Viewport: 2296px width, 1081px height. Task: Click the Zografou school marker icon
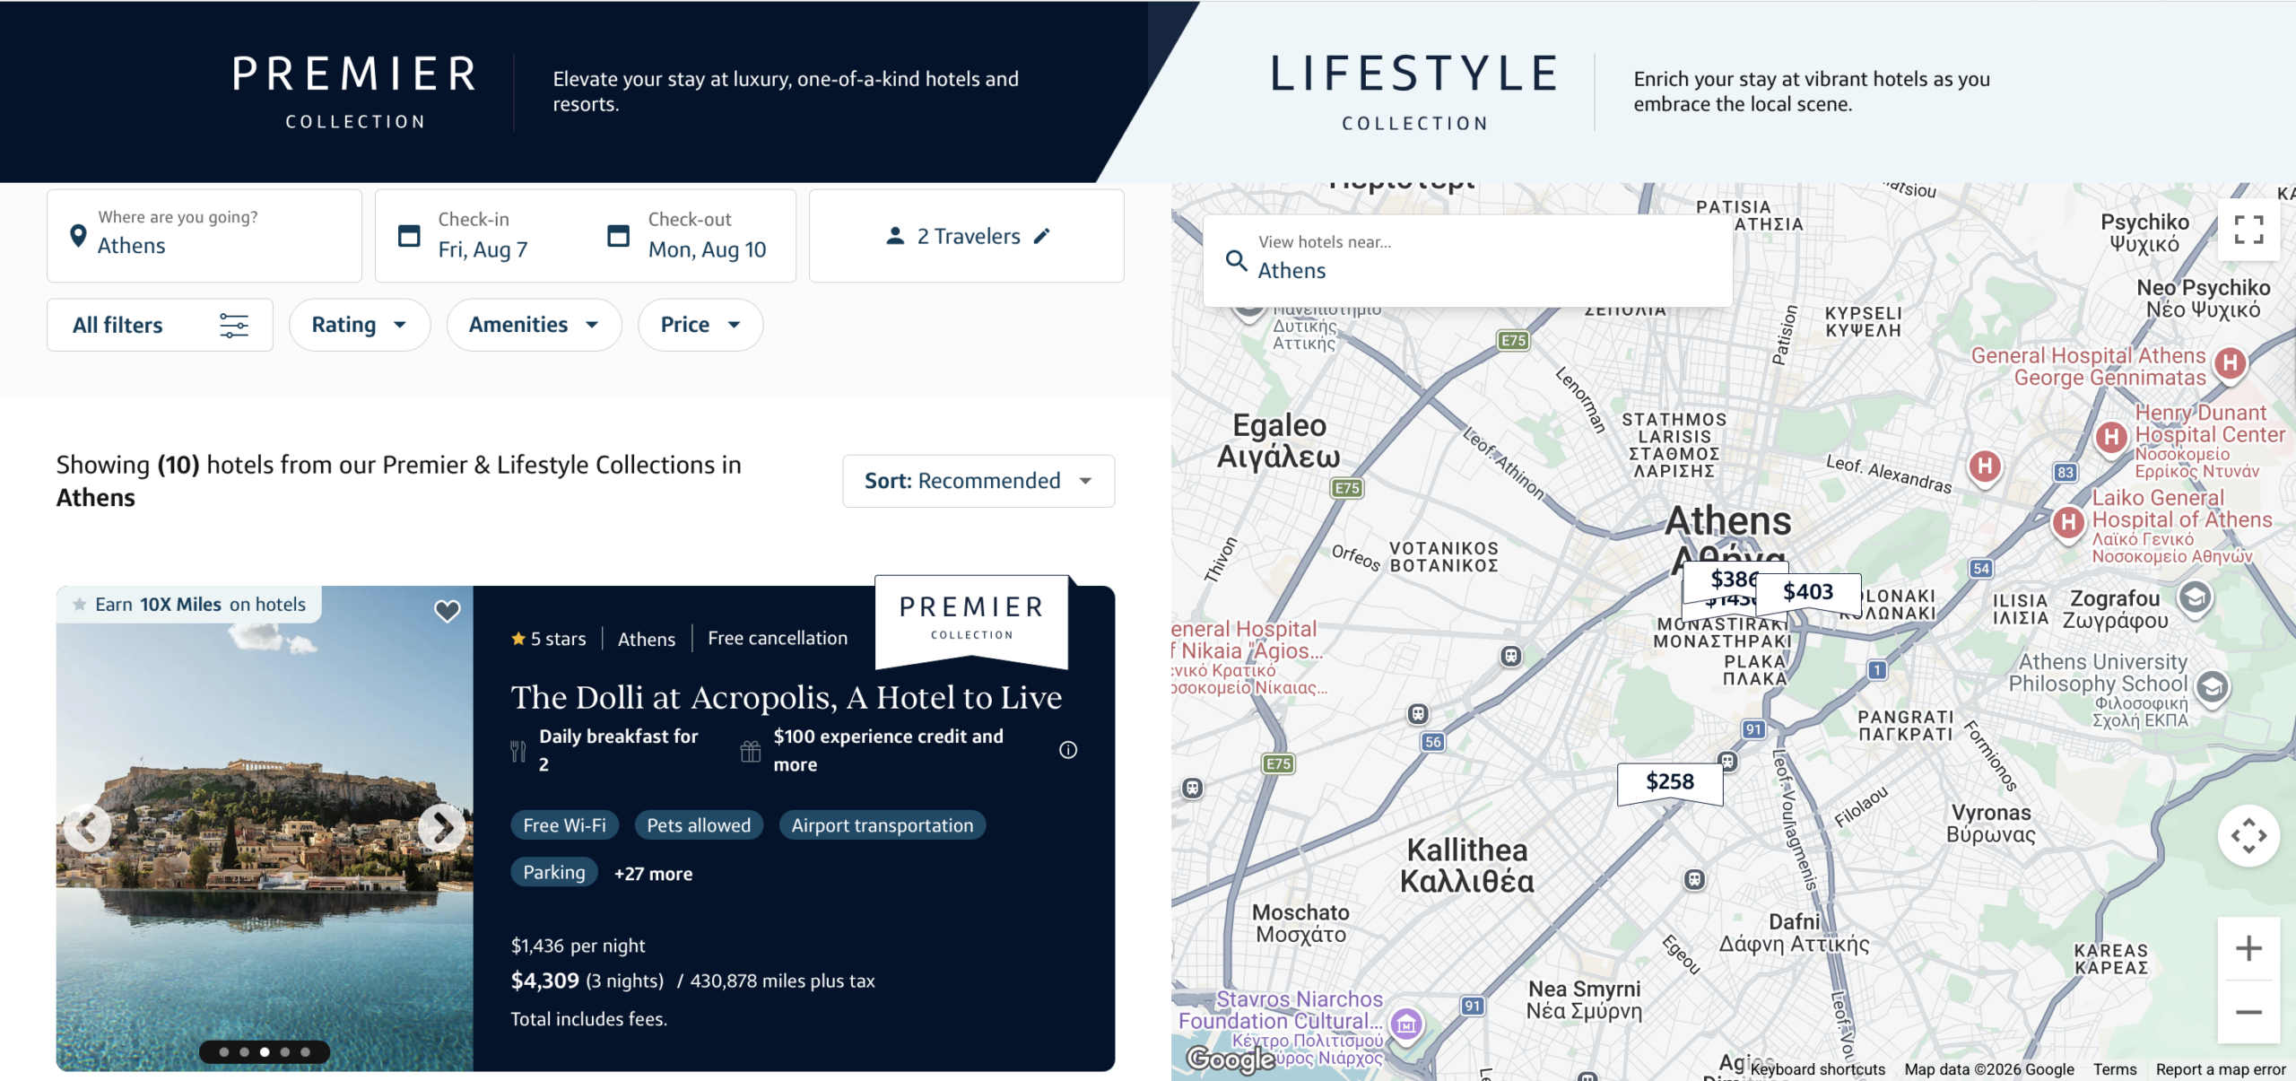tap(2195, 597)
